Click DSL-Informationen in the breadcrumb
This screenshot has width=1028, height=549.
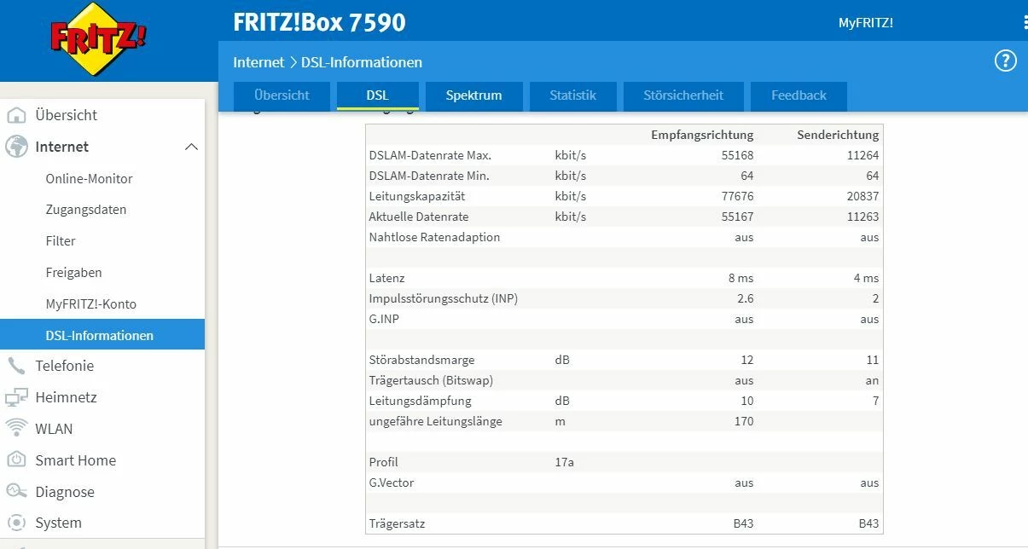pos(362,62)
